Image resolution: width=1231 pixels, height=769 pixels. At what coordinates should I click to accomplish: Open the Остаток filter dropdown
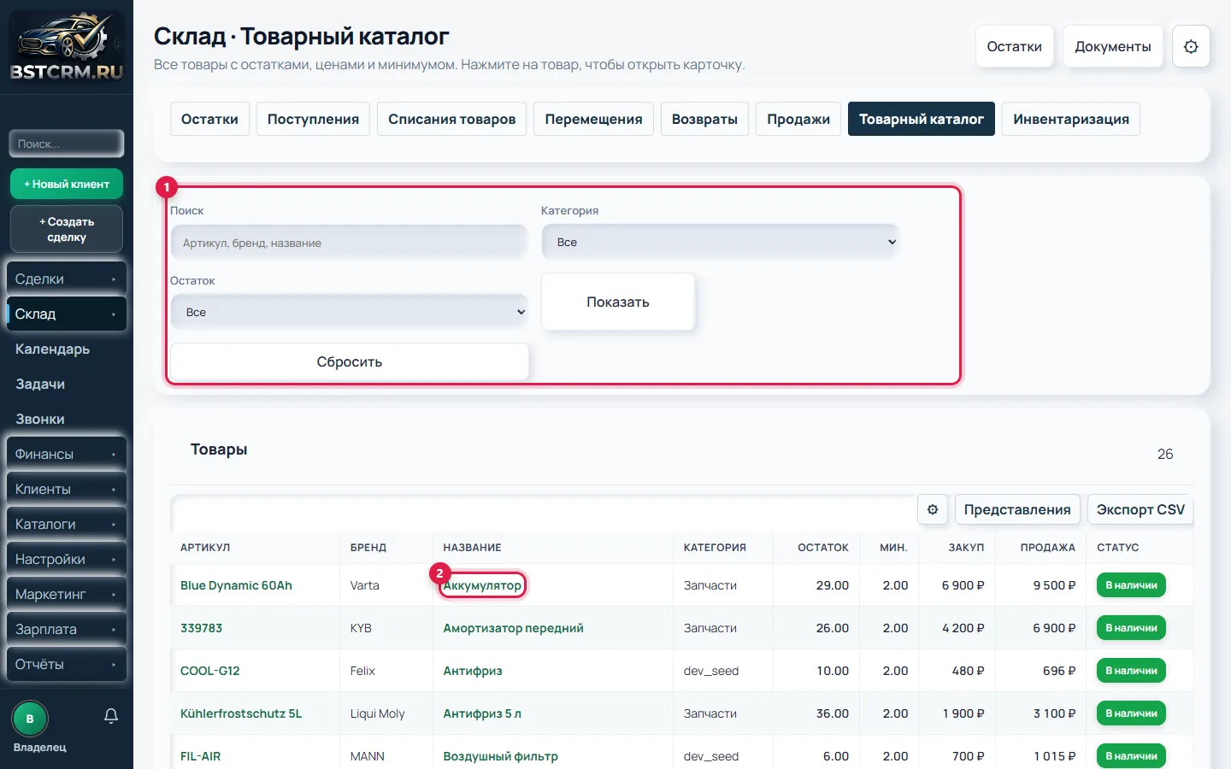click(349, 312)
